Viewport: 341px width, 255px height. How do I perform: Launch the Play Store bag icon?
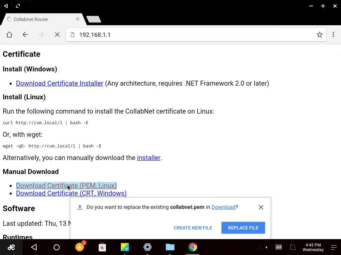tap(102, 247)
